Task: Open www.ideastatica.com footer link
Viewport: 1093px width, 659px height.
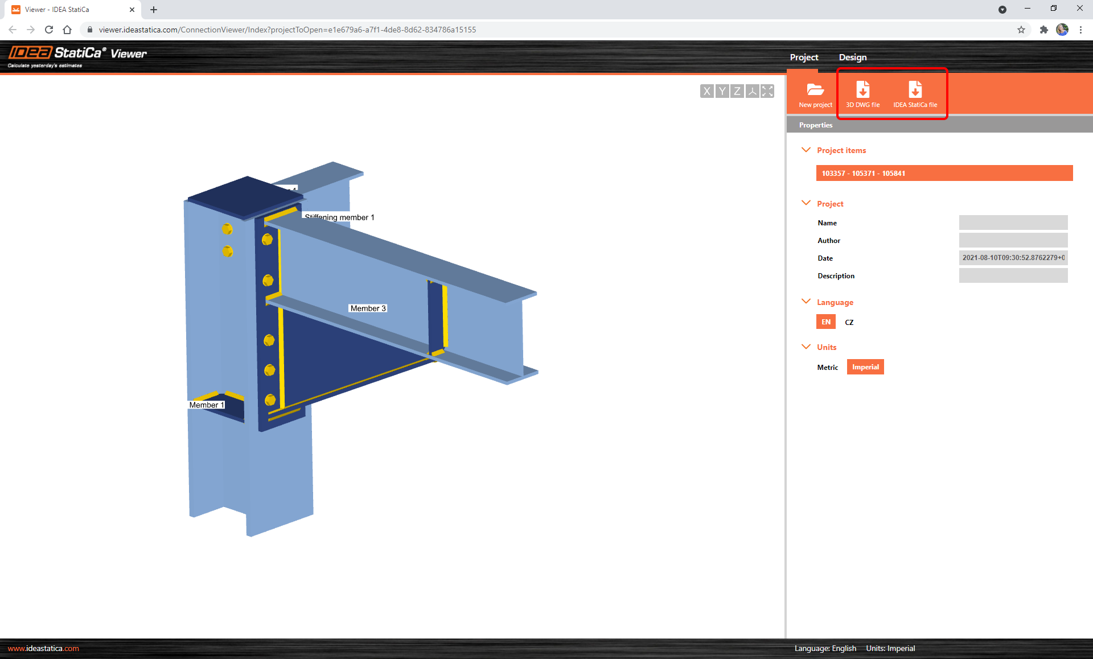Action: pos(43,648)
